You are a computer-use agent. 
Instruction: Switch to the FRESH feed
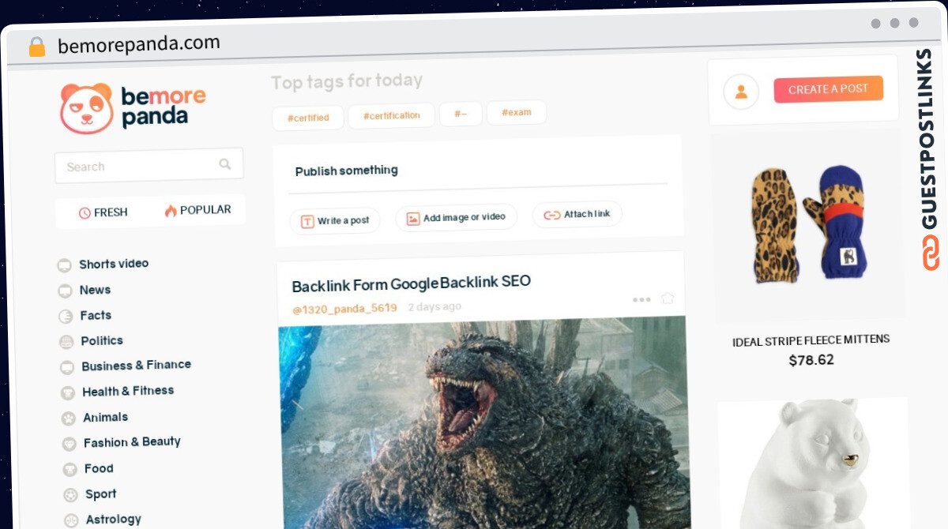(103, 212)
